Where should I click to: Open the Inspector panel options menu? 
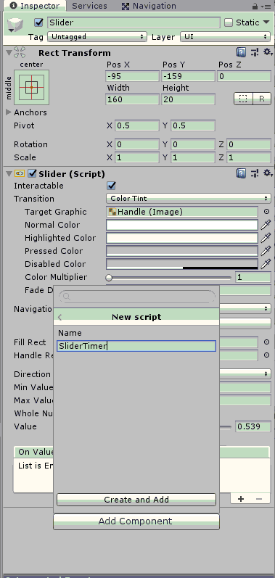265,7
